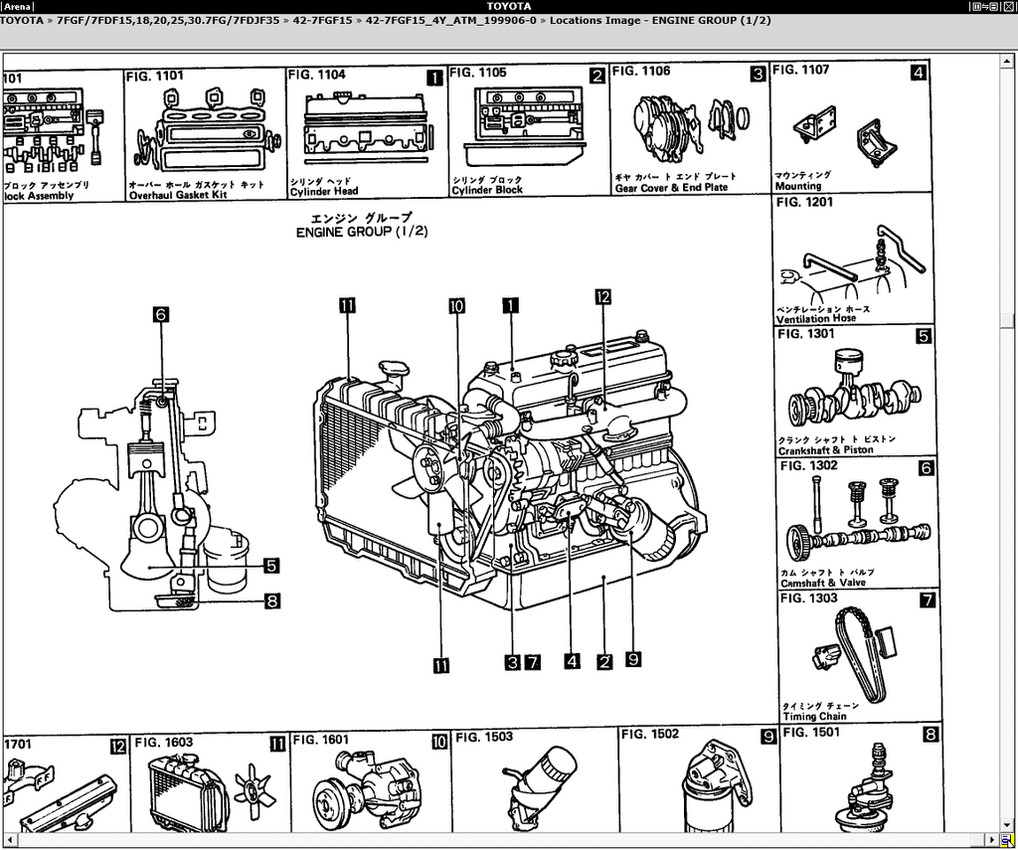Click callout 8 beside the oil strainer
Viewport: 1018px width, 850px height.
tap(271, 599)
